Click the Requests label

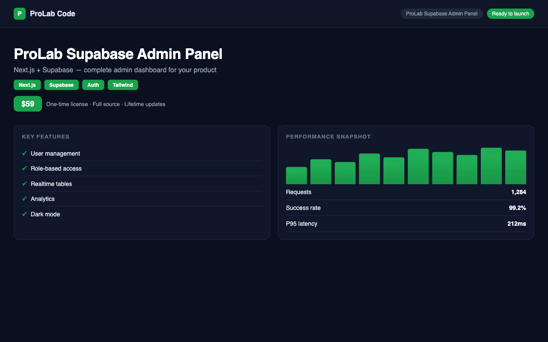click(298, 192)
